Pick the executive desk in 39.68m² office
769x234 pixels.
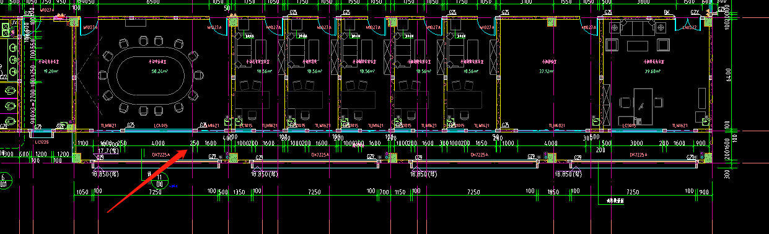(x=643, y=106)
